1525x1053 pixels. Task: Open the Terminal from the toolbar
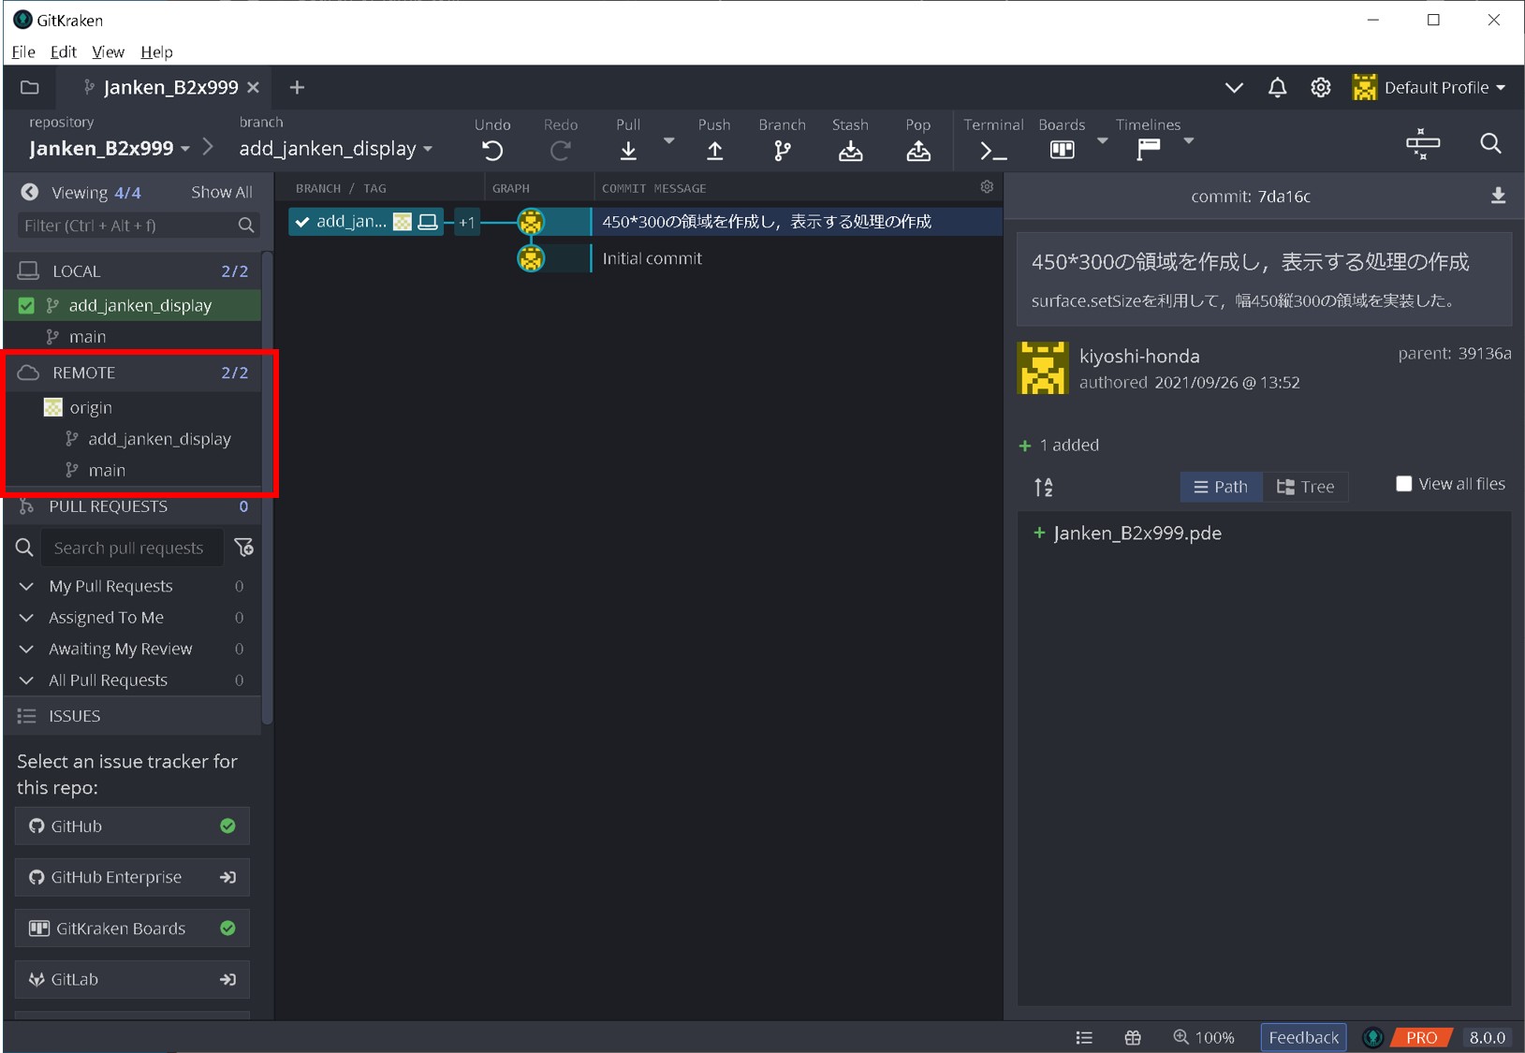pyautogui.click(x=992, y=150)
